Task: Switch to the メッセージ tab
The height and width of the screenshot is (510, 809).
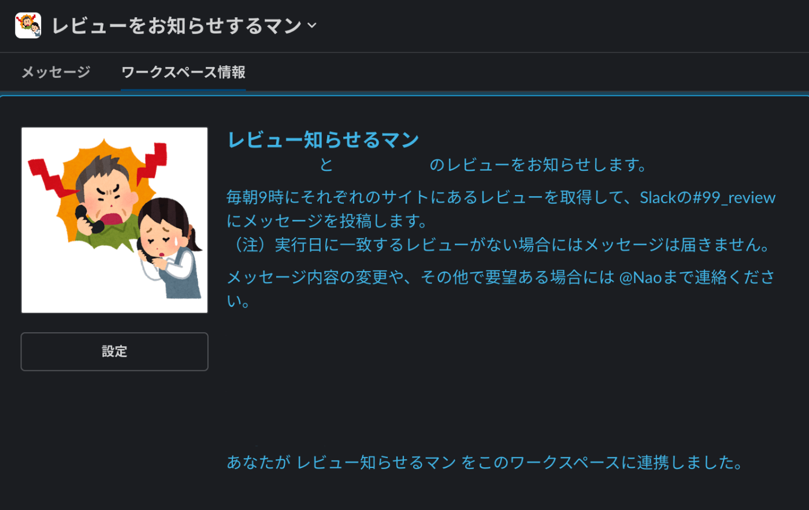Action: [55, 72]
